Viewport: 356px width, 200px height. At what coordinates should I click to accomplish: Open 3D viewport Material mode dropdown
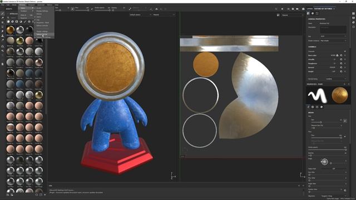point(164,15)
